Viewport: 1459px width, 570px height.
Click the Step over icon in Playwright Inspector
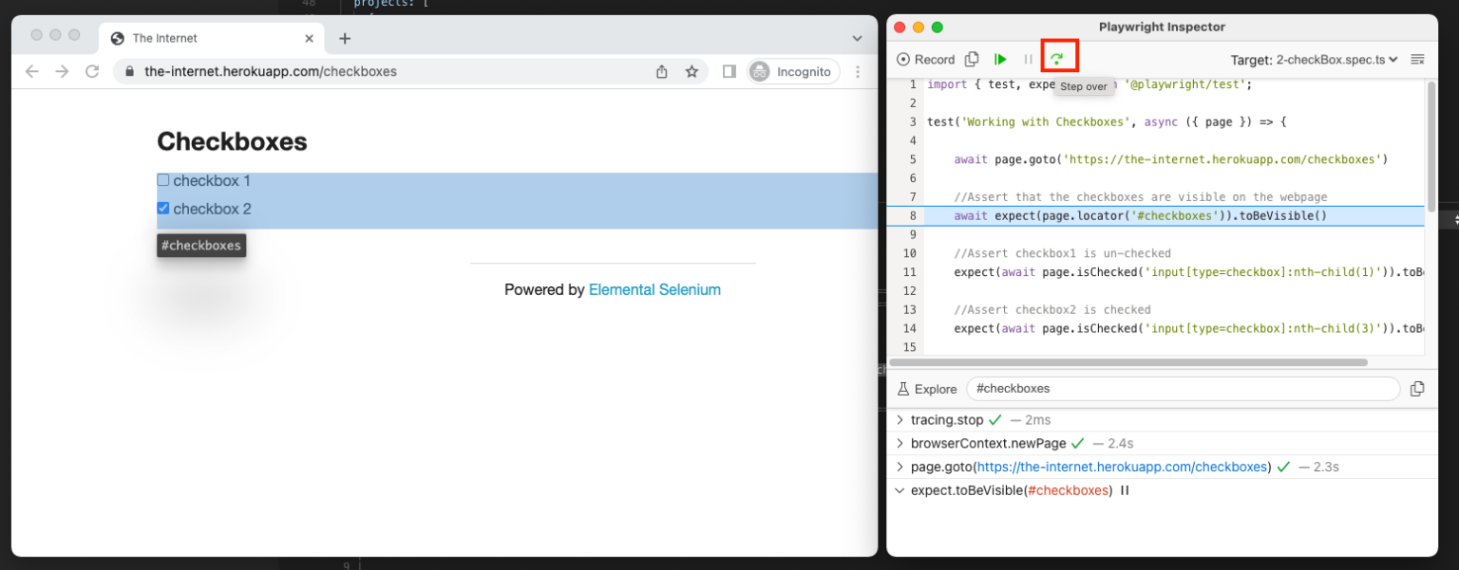1056,59
